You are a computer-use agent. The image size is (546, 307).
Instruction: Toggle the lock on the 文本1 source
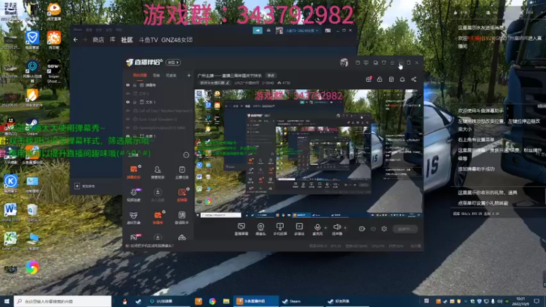click(134, 102)
